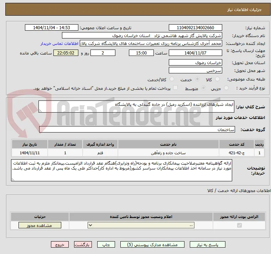This screenshot has width=271, height=254.
Task: Select the متوسط purchase type radio
Action: tap(204, 88)
